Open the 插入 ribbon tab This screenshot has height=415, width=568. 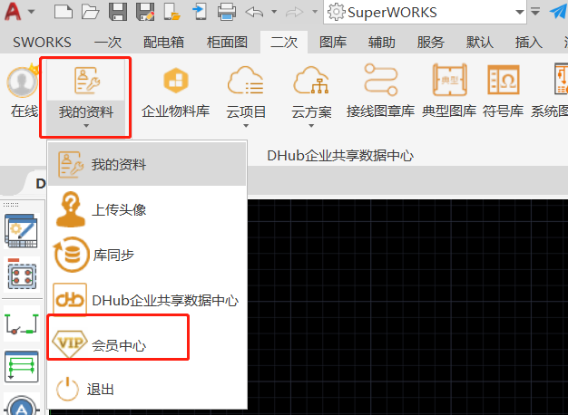[x=528, y=43]
